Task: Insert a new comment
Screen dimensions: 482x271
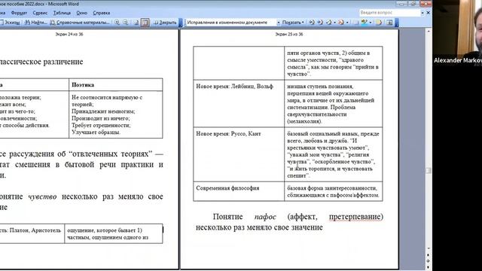Action: tap(355, 23)
